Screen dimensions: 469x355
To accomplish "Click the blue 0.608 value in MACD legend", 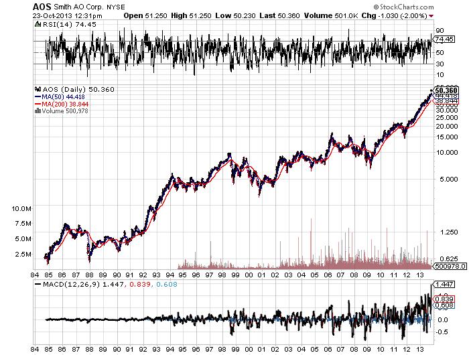I will click(x=167, y=284).
